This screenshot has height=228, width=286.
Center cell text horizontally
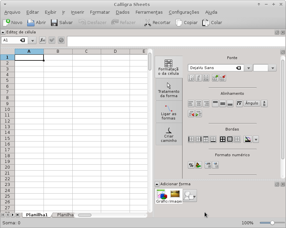199,103
